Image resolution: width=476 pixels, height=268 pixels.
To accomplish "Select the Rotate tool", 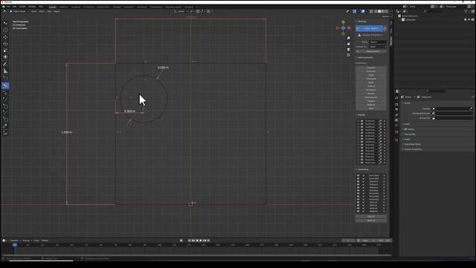I will tap(5, 44).
